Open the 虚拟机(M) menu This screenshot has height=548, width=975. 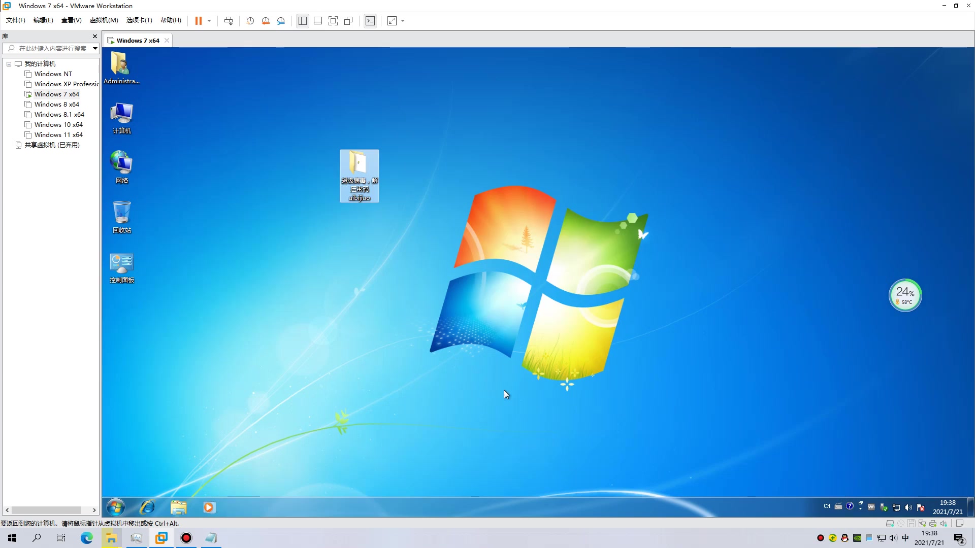(x=104, y=20)
